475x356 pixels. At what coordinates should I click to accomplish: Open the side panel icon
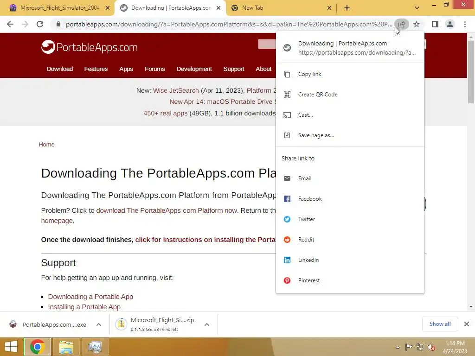pos(435,24)
